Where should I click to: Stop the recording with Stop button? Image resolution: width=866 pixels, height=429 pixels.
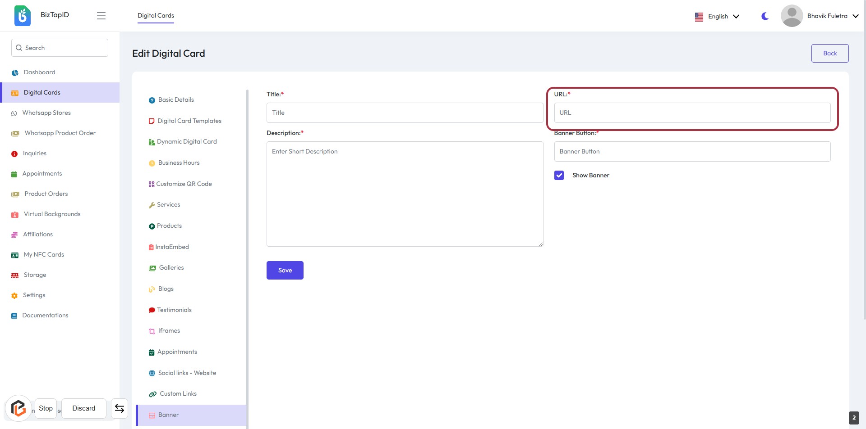coord(46,408)
